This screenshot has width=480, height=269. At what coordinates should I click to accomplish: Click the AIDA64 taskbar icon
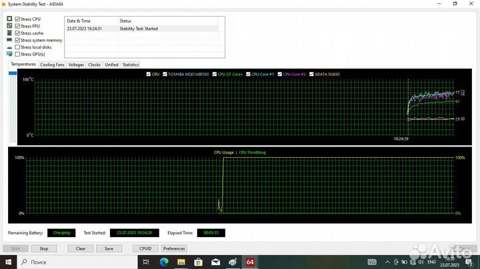pos(250,262)
